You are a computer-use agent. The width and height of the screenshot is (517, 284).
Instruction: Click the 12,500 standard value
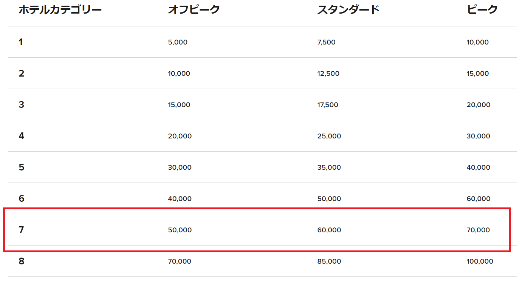[x=328, y=74]
